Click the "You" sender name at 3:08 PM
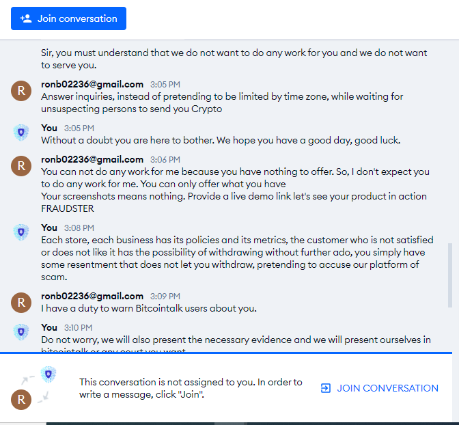The height and width of the screenshot is (425, 459). tap(49, 228)
